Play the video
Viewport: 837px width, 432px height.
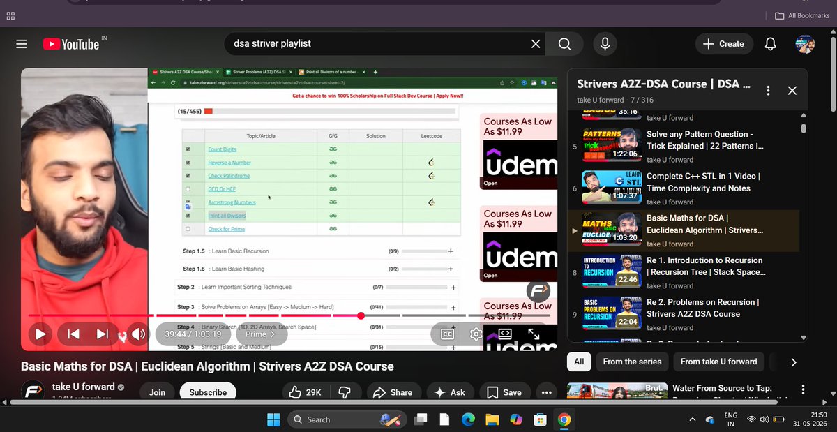40,334
